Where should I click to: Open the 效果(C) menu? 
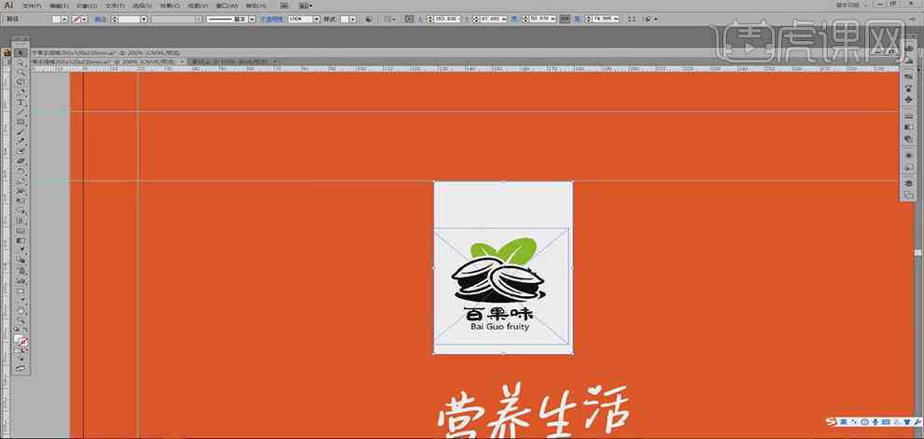pyautogui.click(x=170, y=6)
